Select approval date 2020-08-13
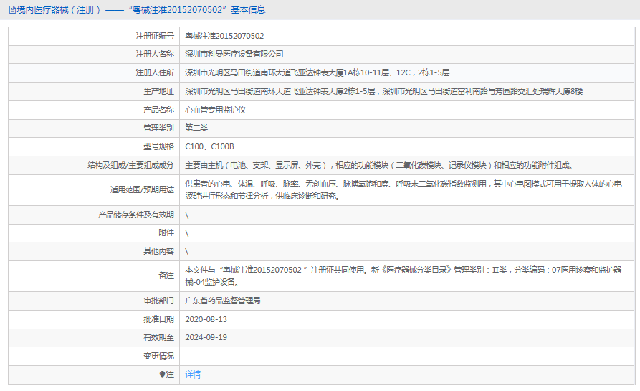The width and height of the screenshot is (640, 391). [206, 319]
